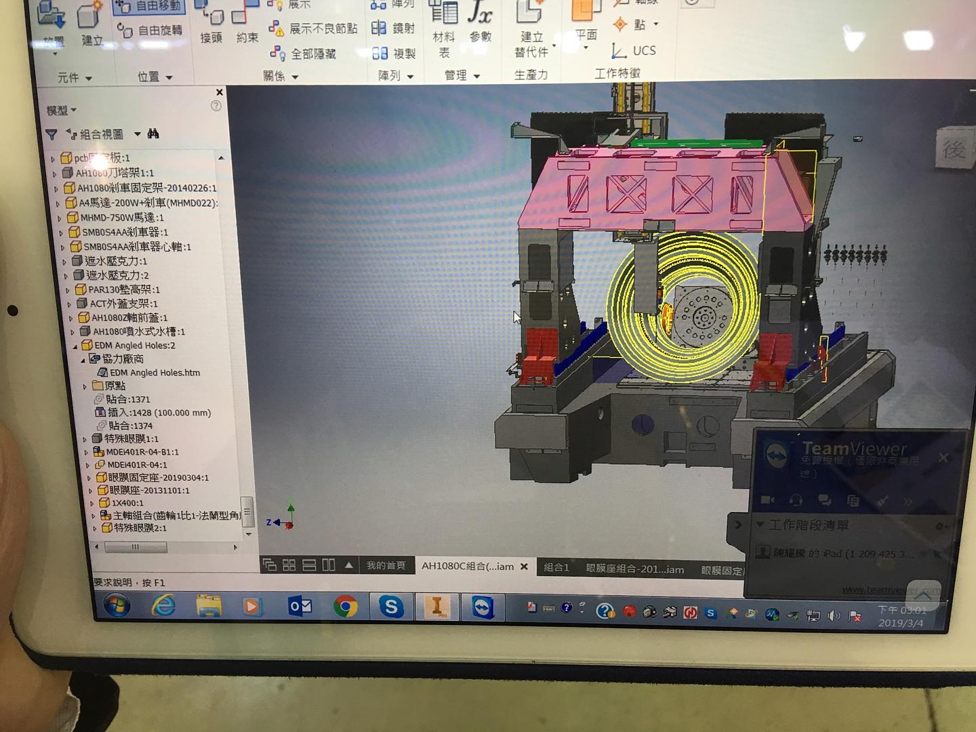The image size is (976, 732).
Task: Click the filter funnel icon above the tree
Action: click(x=52, y=134)
